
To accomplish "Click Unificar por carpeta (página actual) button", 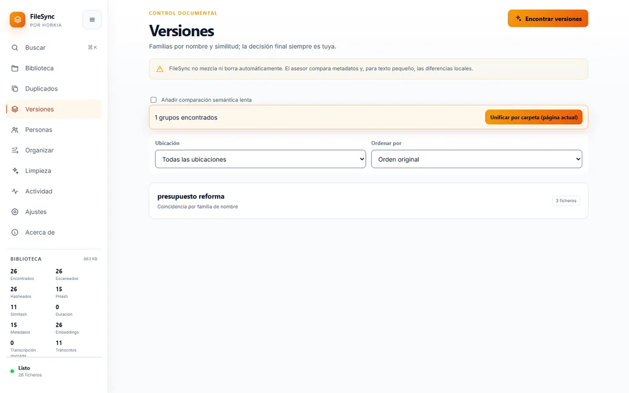I will click(x=534, y=117).
